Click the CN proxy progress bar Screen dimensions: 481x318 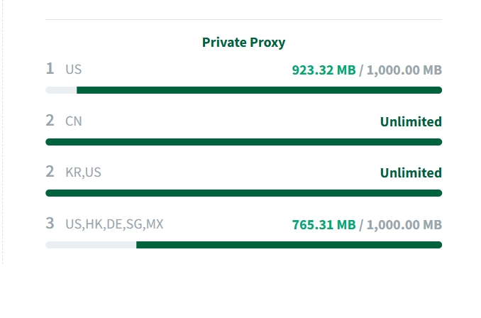click(x=243, y=142)
